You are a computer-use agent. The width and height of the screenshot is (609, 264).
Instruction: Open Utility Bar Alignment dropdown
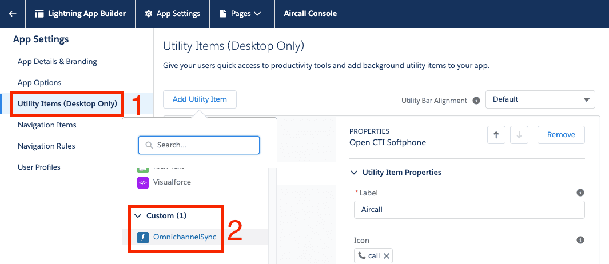pyautogui.click(x=540, y=99)
